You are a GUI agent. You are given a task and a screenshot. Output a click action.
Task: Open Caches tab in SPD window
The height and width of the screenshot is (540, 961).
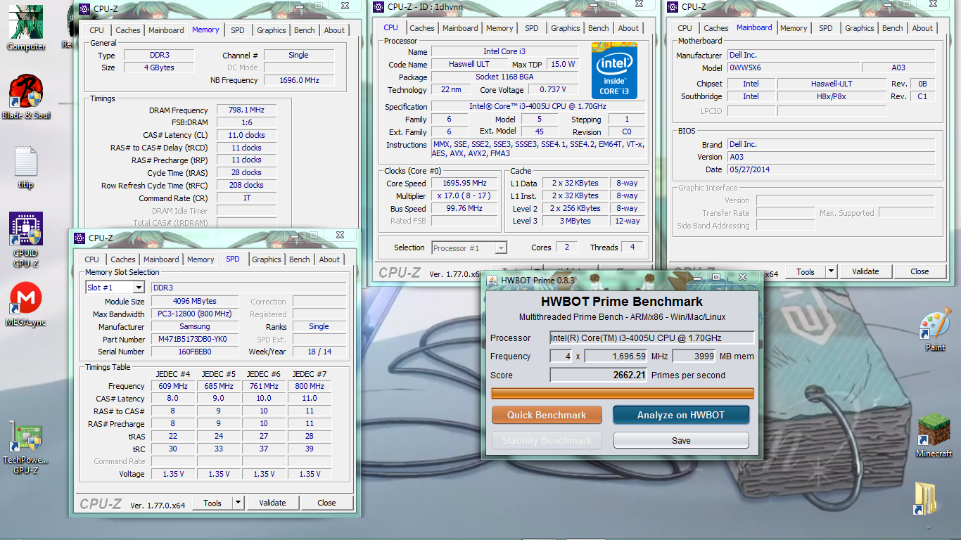(123, 259)
